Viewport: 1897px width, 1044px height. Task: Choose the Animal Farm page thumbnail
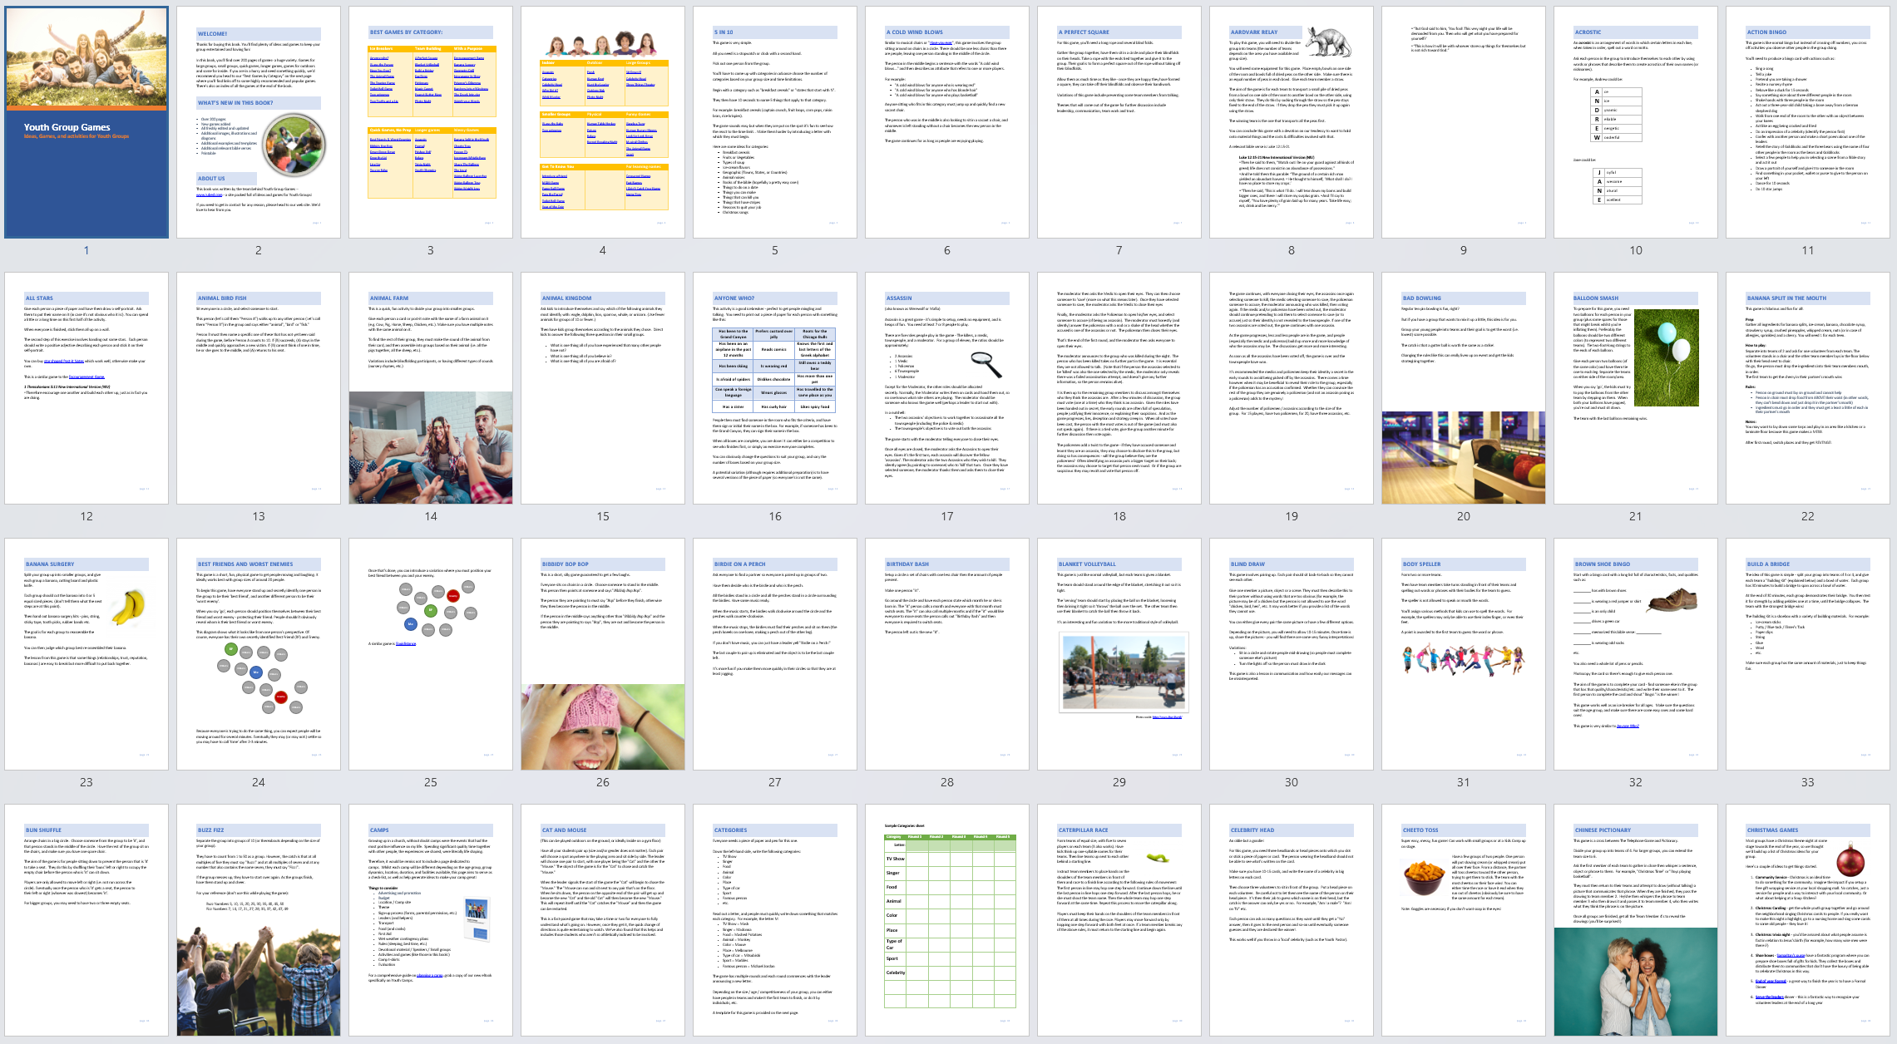[431, 388]
